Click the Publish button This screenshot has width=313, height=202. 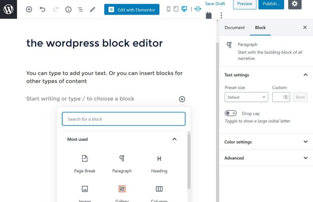(271, 4)
